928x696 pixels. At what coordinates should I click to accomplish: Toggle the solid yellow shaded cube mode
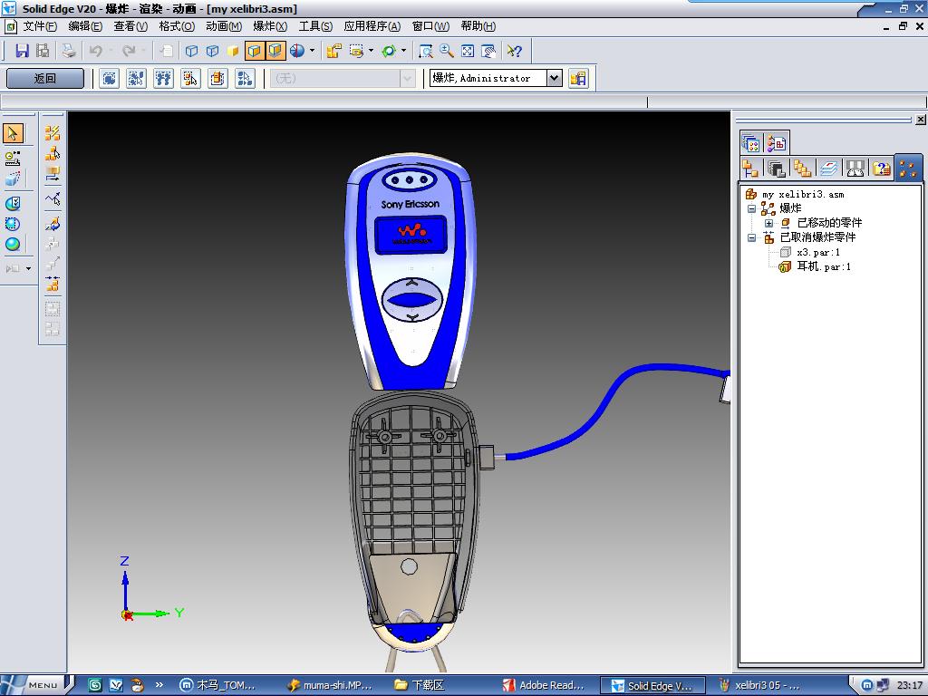(233, 51)
